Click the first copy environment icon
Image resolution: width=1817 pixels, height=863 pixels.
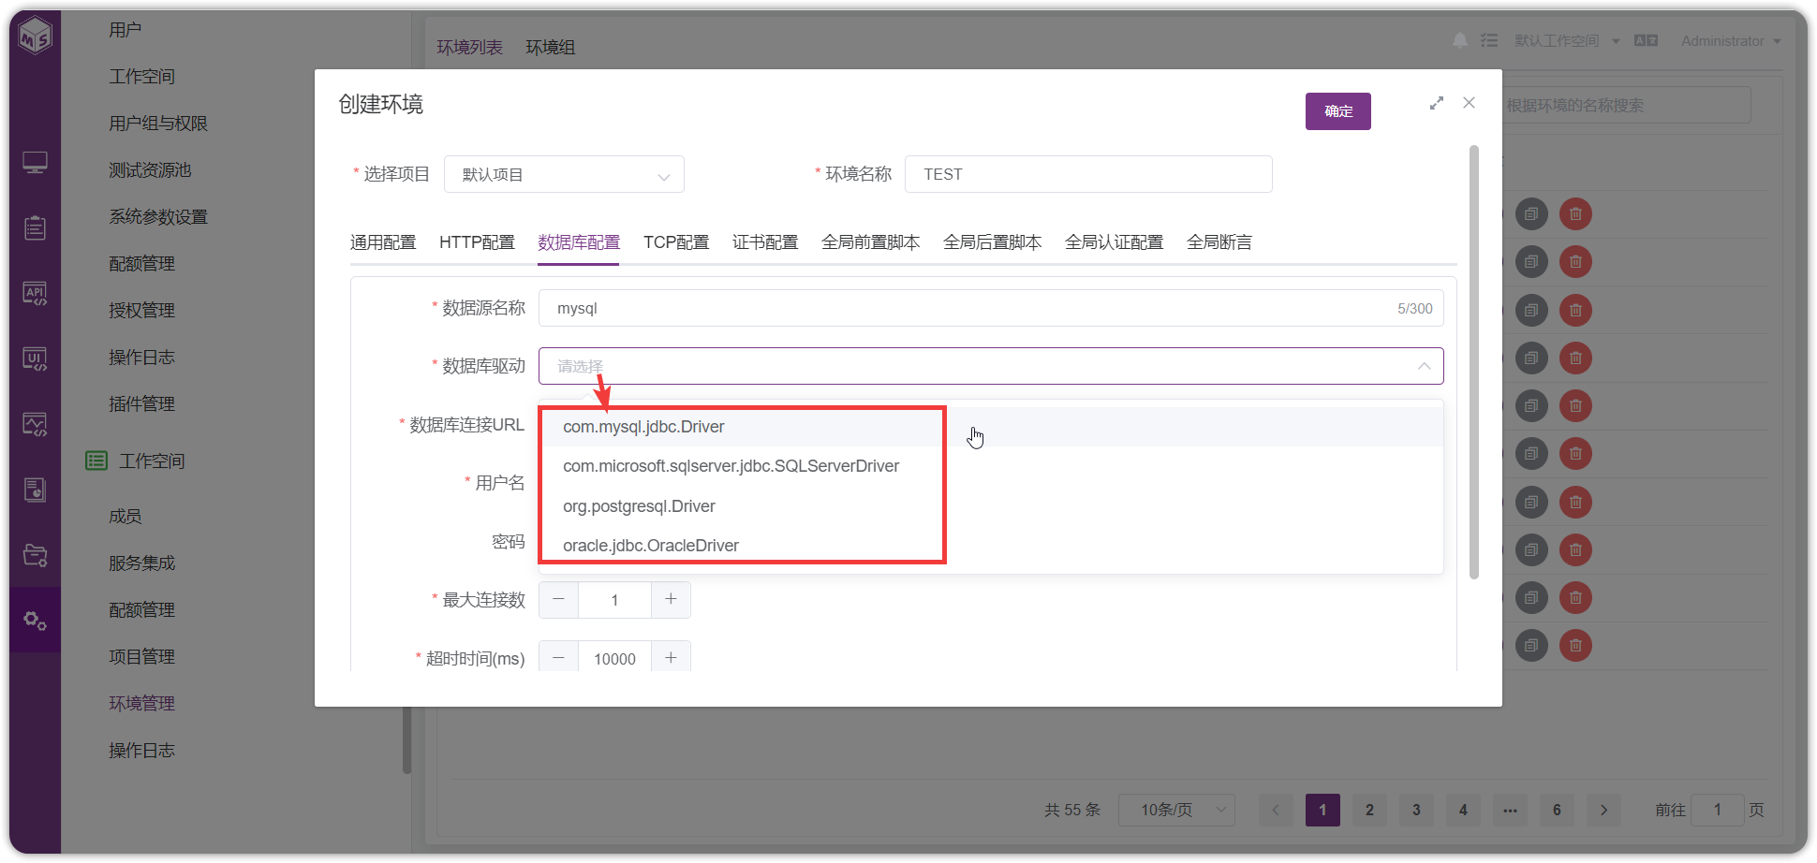pos(1531,214)
